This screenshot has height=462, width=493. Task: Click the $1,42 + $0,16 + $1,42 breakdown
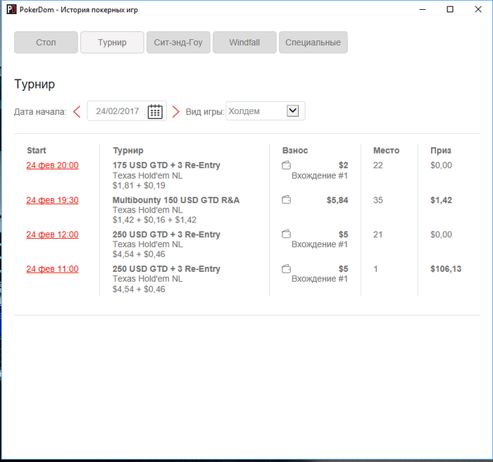coord(154,220)
